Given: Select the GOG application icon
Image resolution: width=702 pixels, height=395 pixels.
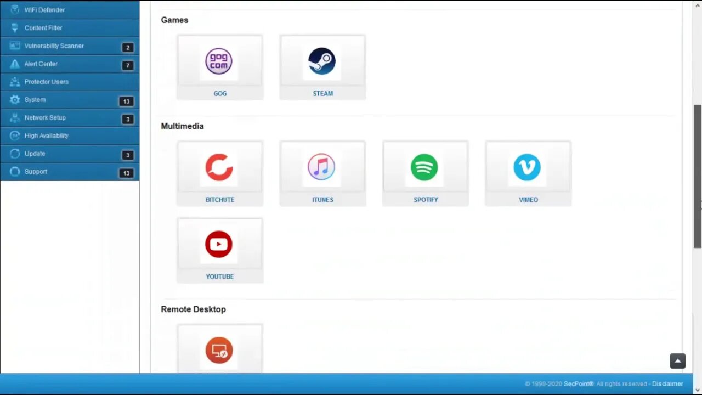Looking at the screenshot, I should click(x=219, y=61).
